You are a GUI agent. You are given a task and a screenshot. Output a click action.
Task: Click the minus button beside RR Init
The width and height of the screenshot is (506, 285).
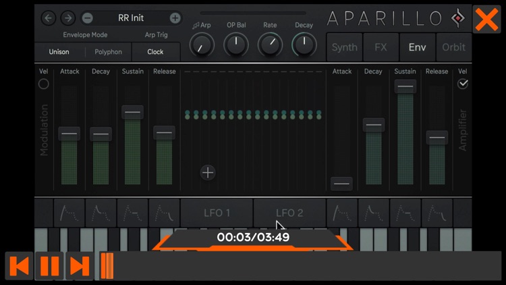(87, 18)
